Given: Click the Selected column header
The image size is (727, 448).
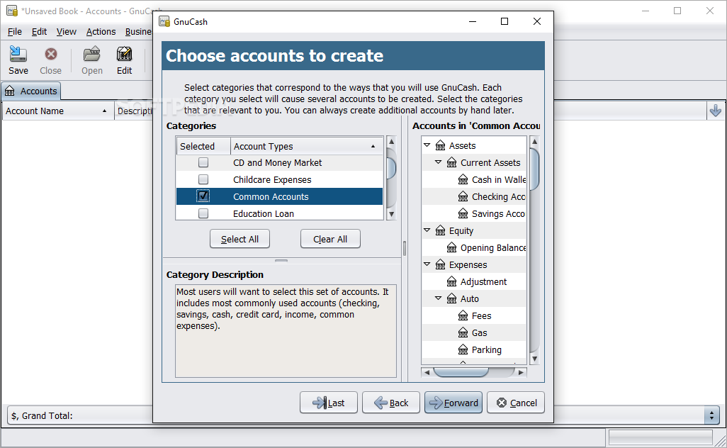Looking at the screenshot, I should tap(203, 146).
